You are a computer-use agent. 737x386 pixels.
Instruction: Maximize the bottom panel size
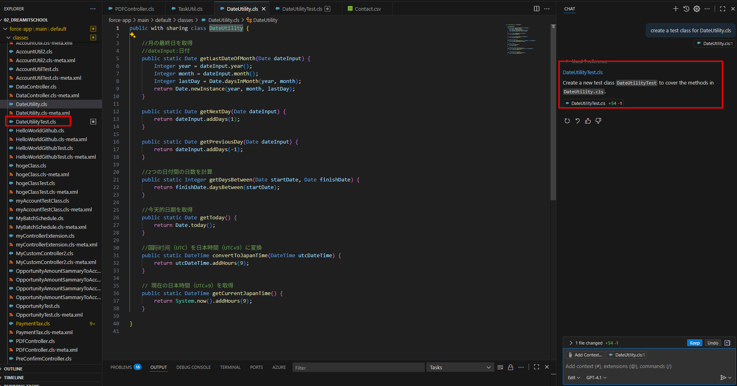click(537, 367)
